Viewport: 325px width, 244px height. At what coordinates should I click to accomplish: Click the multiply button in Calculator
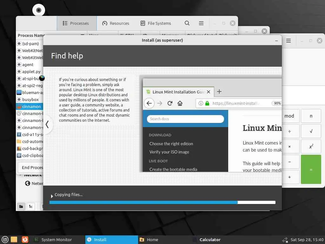(x=291, y=146)
